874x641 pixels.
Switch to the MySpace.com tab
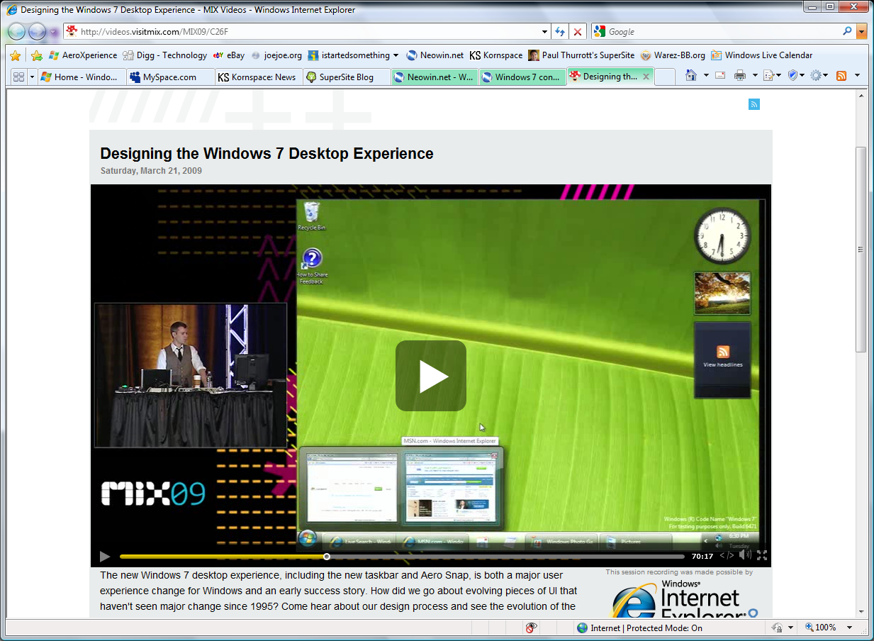[169, 77]
